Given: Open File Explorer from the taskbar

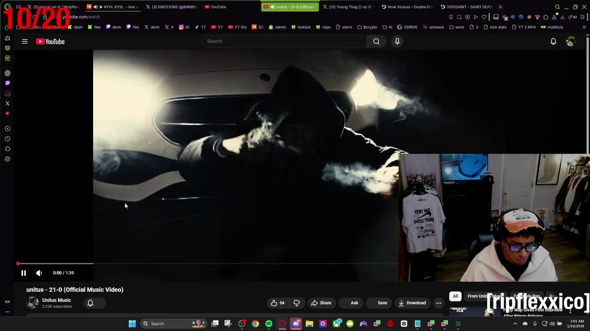Looking at the screenshot, I should coord(309,324).
